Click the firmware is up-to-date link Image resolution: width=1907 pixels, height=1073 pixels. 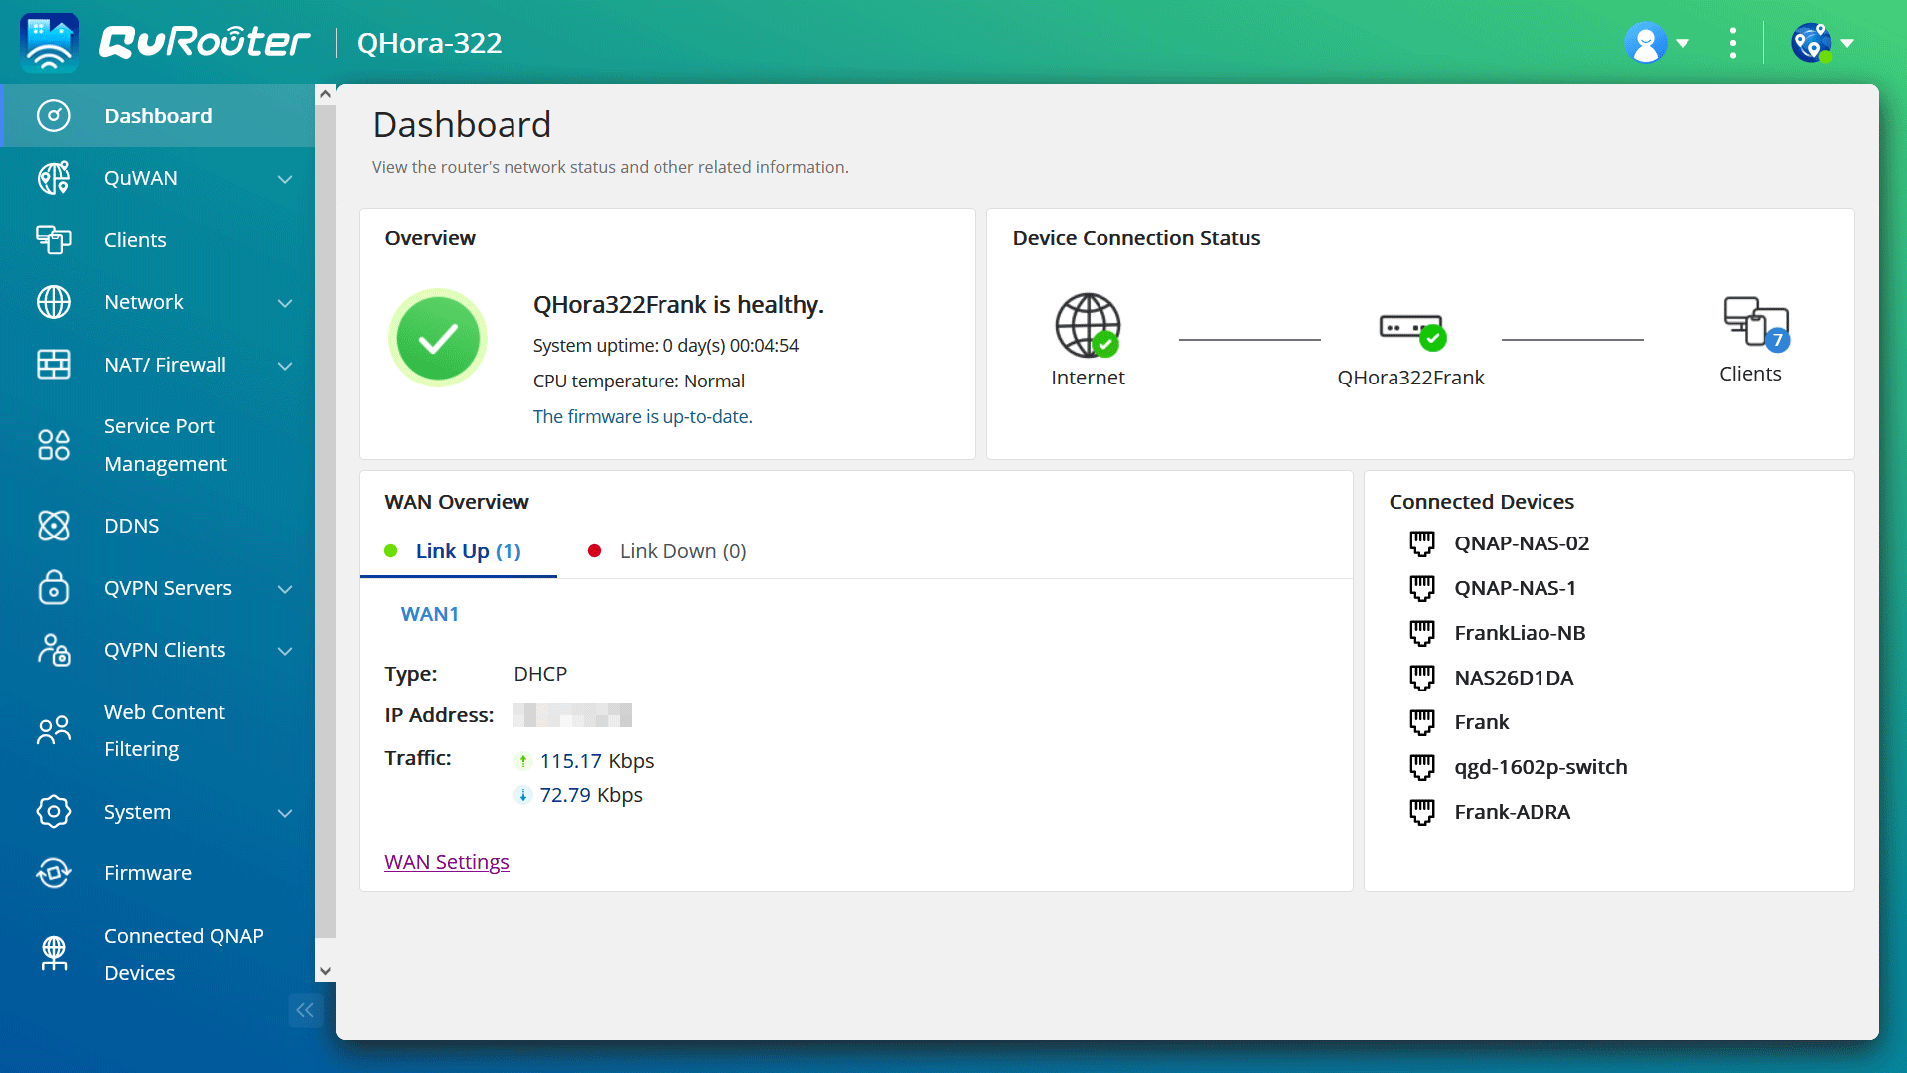pos(642,416)
